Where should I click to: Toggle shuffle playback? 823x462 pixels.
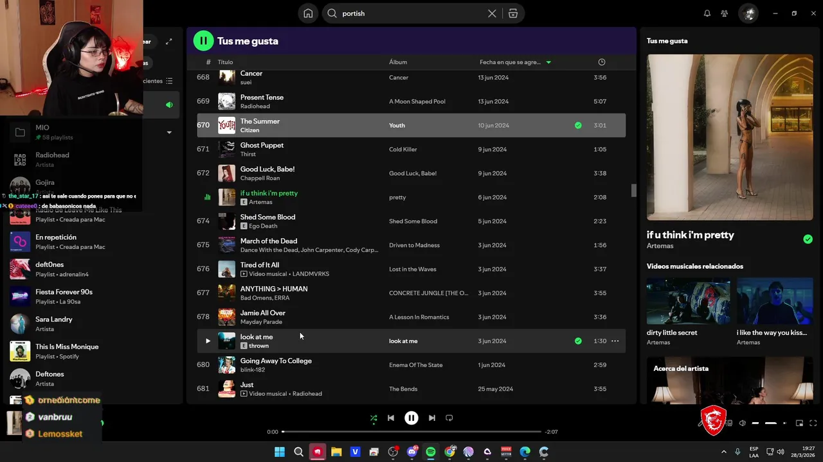click(374, 418)
